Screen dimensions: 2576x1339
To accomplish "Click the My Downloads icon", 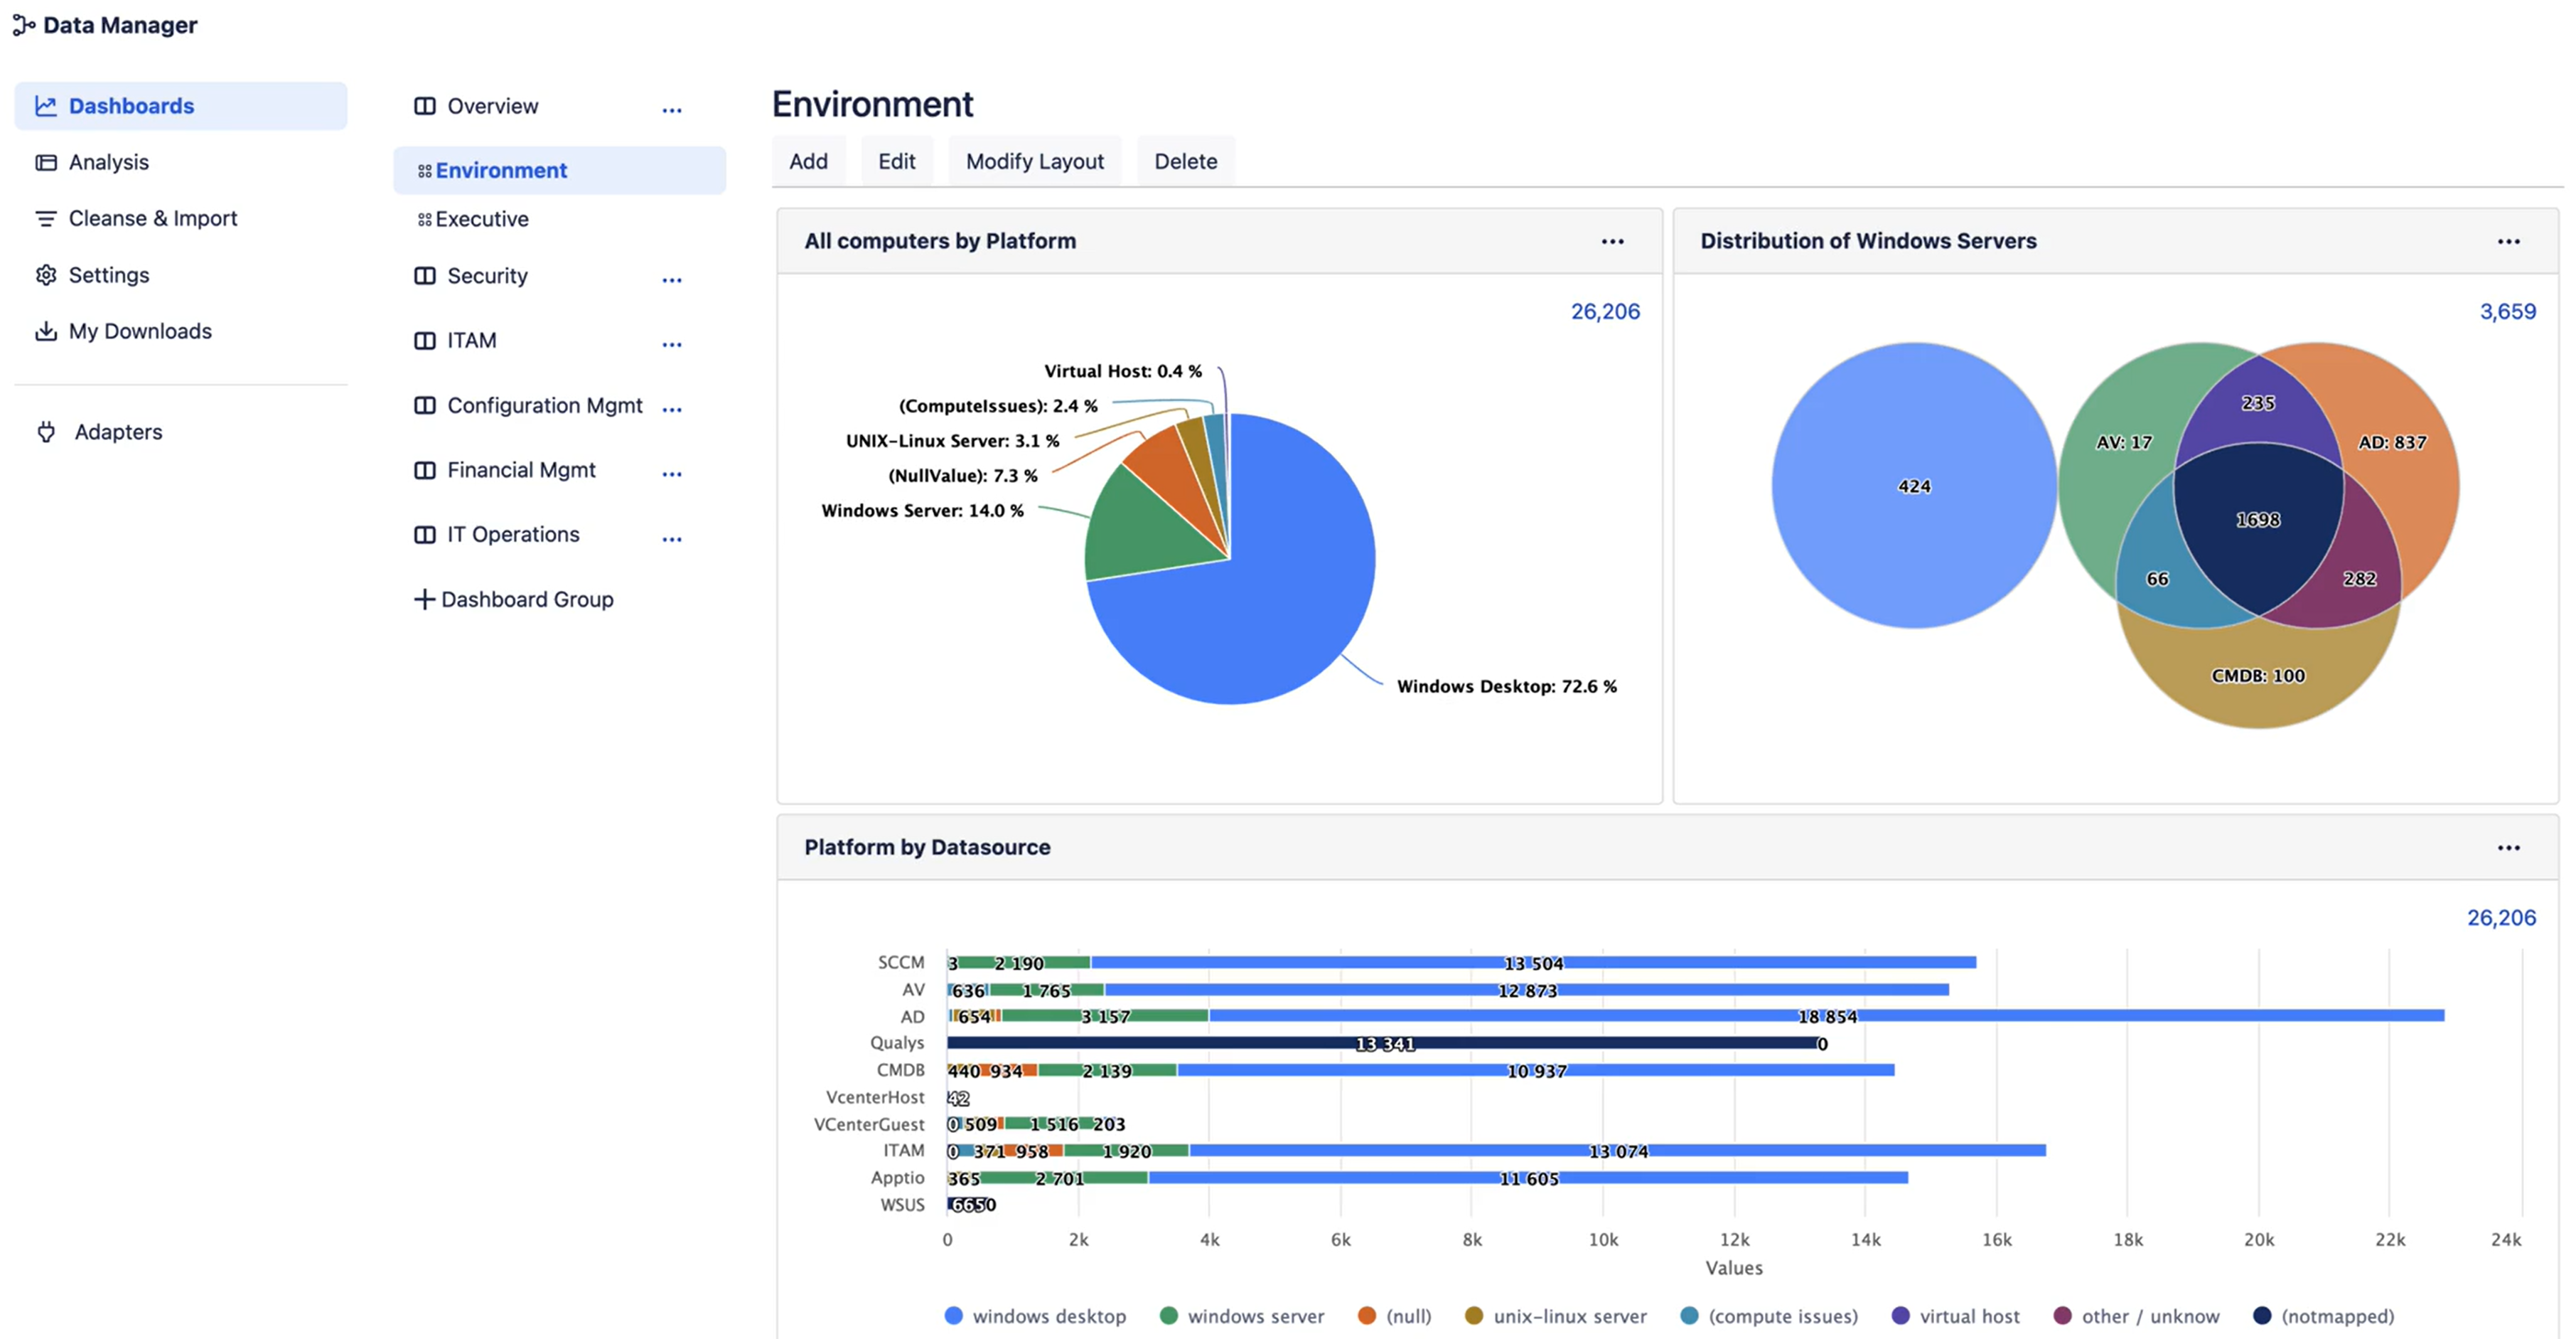I will pyautogui.click(x=46, y=331).
